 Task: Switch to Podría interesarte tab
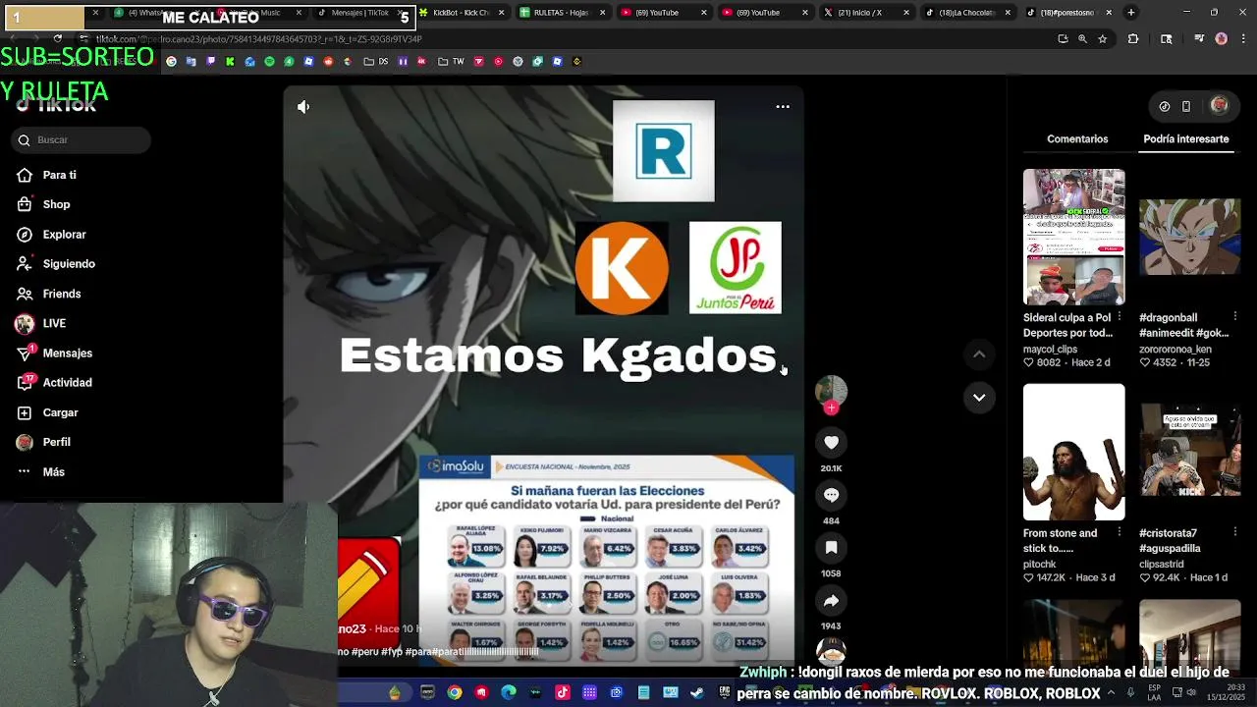[x=1185, y=139]
